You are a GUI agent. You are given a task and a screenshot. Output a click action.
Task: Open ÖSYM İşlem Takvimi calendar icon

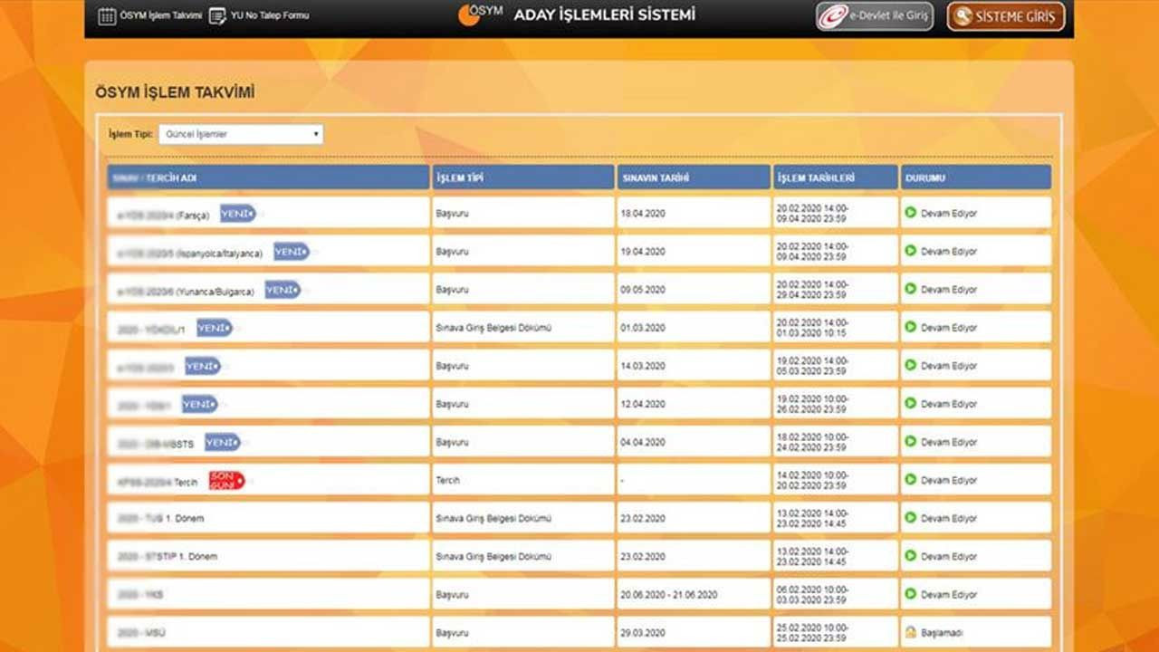(x=107, y=15)
